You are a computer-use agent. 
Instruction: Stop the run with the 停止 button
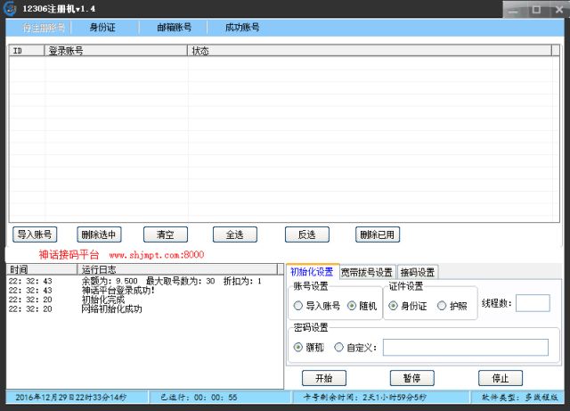point(501,378)
